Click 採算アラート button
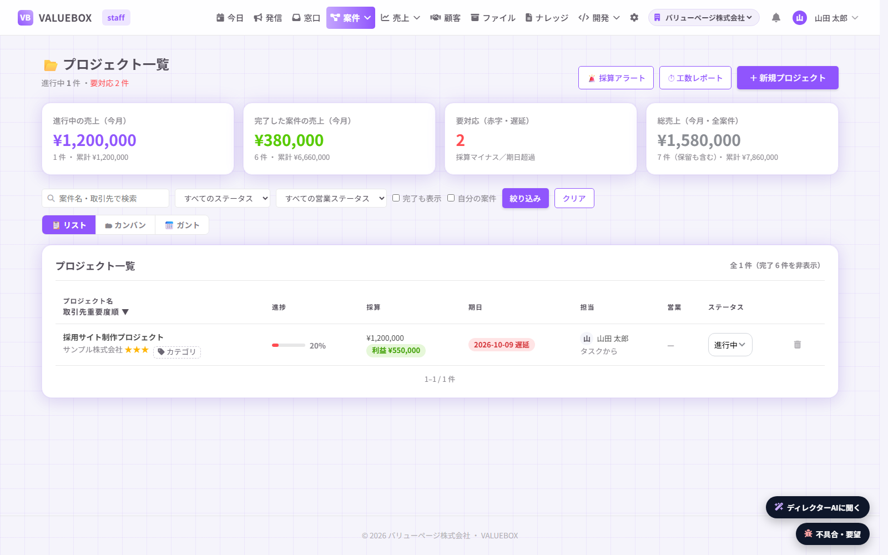Viewport: 888px width, 555px height. (616, 78)
